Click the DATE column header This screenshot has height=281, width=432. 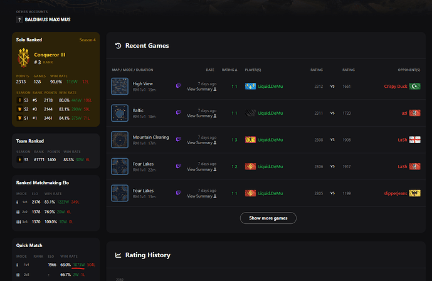pyautogui.click(x=210, y=70)
